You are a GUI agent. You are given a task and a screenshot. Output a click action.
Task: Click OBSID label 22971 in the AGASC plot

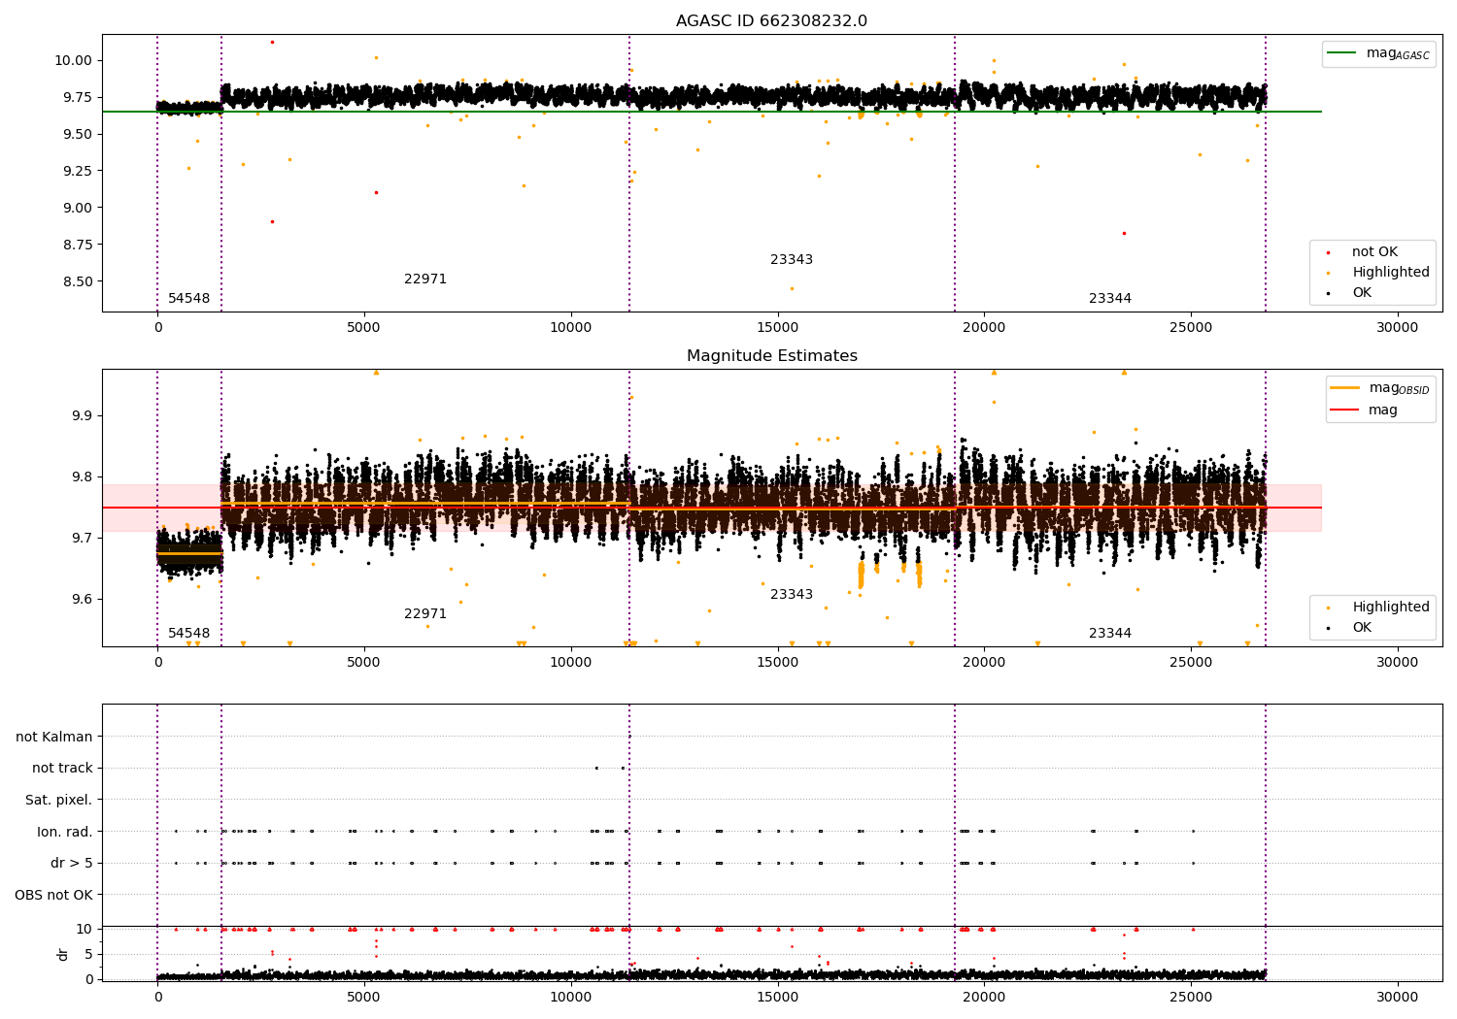coord(425,279)
